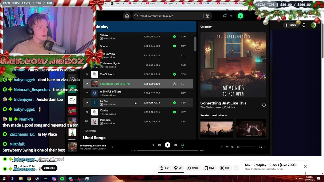
Task: Seek on the song progress bar
Action: point(167,150)
